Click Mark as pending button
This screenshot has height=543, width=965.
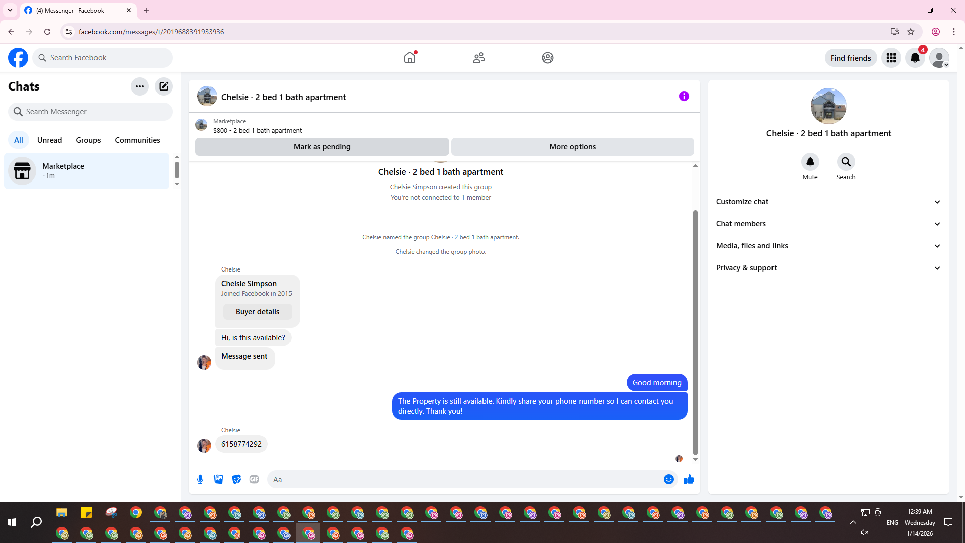[x=322, y=147]
